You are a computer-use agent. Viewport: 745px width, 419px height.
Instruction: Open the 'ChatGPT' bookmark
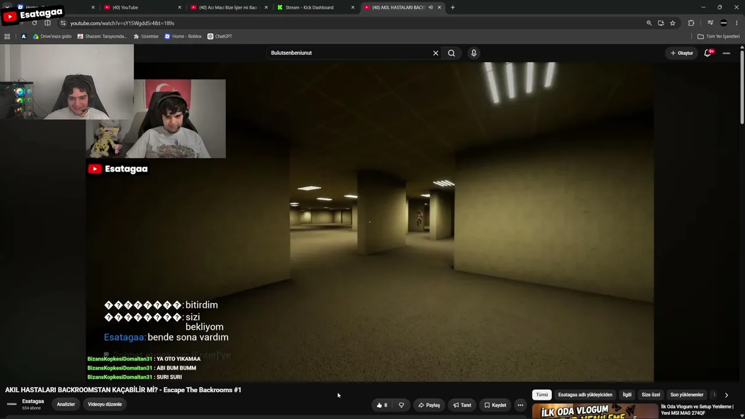click(x=220, y=36)
